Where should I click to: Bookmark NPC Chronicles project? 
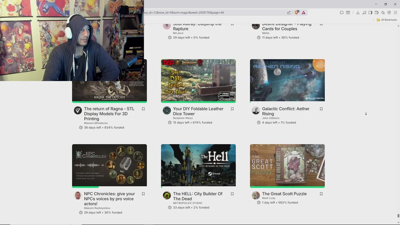[143, 194]
